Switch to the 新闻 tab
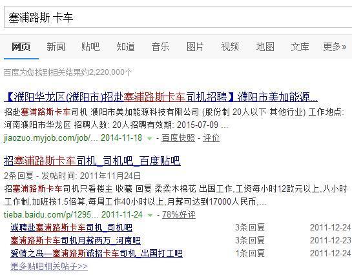Screen dimensions: 352x275 click(56, 47)
